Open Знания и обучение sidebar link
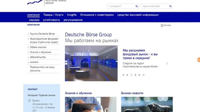Image resolution: width=200 pixels, height=112 pixels. [40, 52]
